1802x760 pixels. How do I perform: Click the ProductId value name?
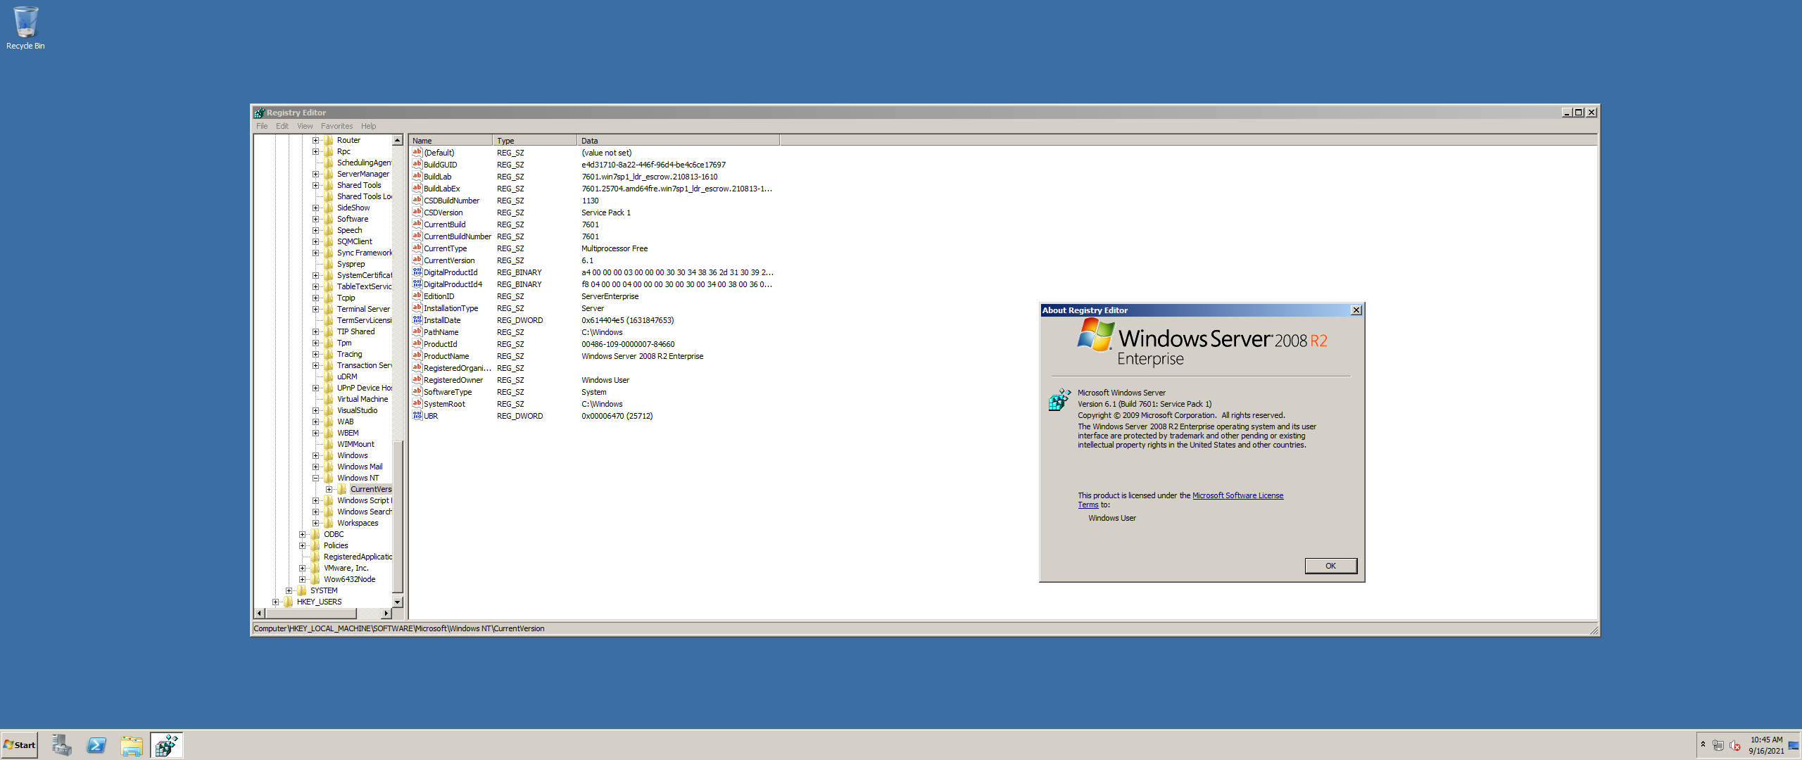[441, 344]
